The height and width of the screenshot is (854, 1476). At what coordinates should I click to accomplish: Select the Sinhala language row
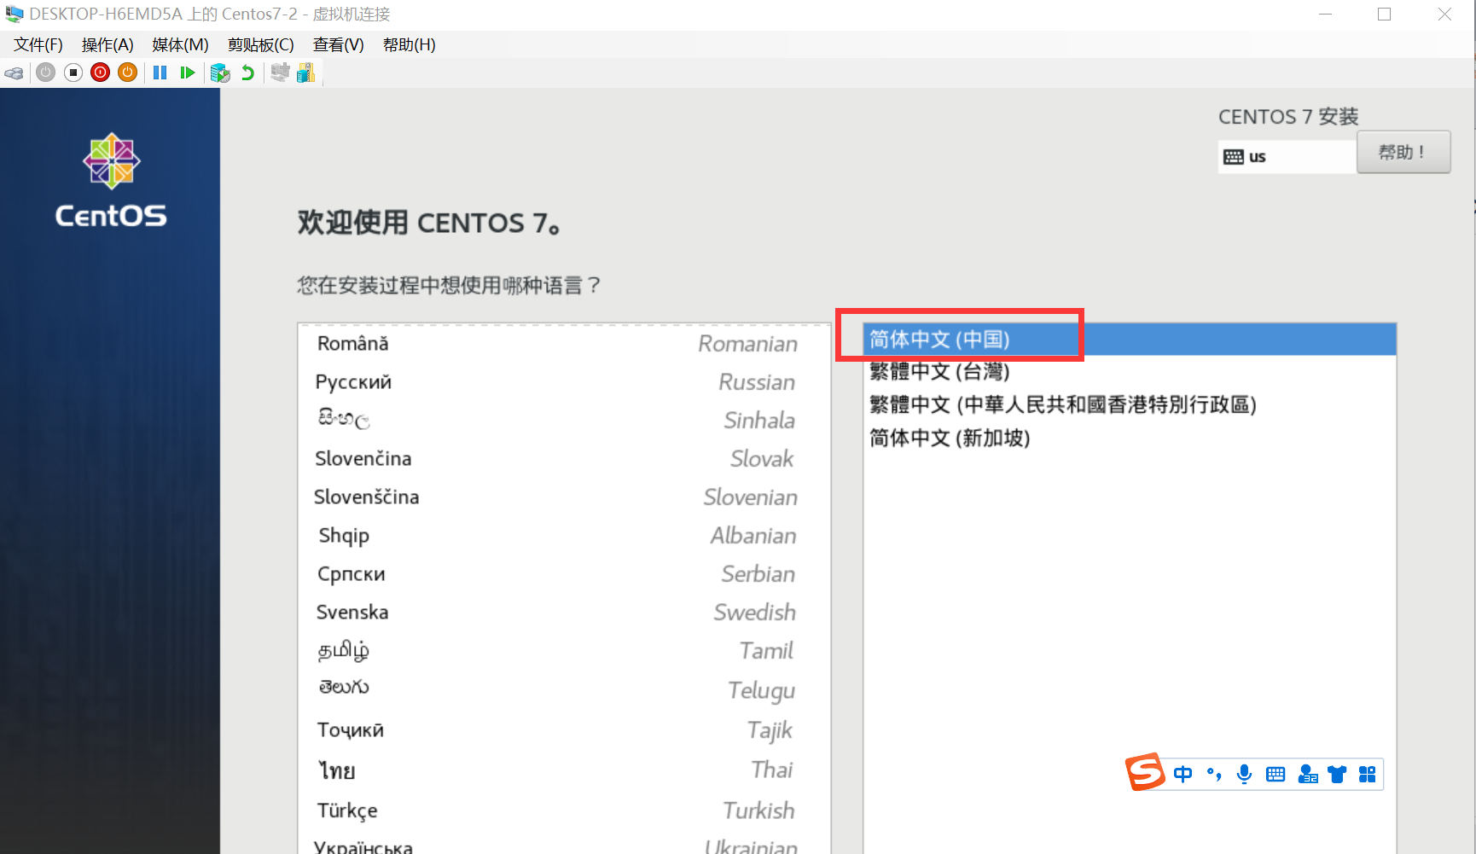click(x=564, y=421)
